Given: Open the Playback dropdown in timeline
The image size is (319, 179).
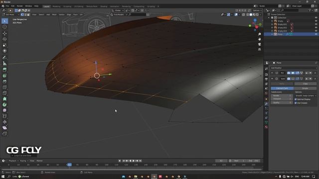Looking at the screenshot, I should [x=13, y=161].
